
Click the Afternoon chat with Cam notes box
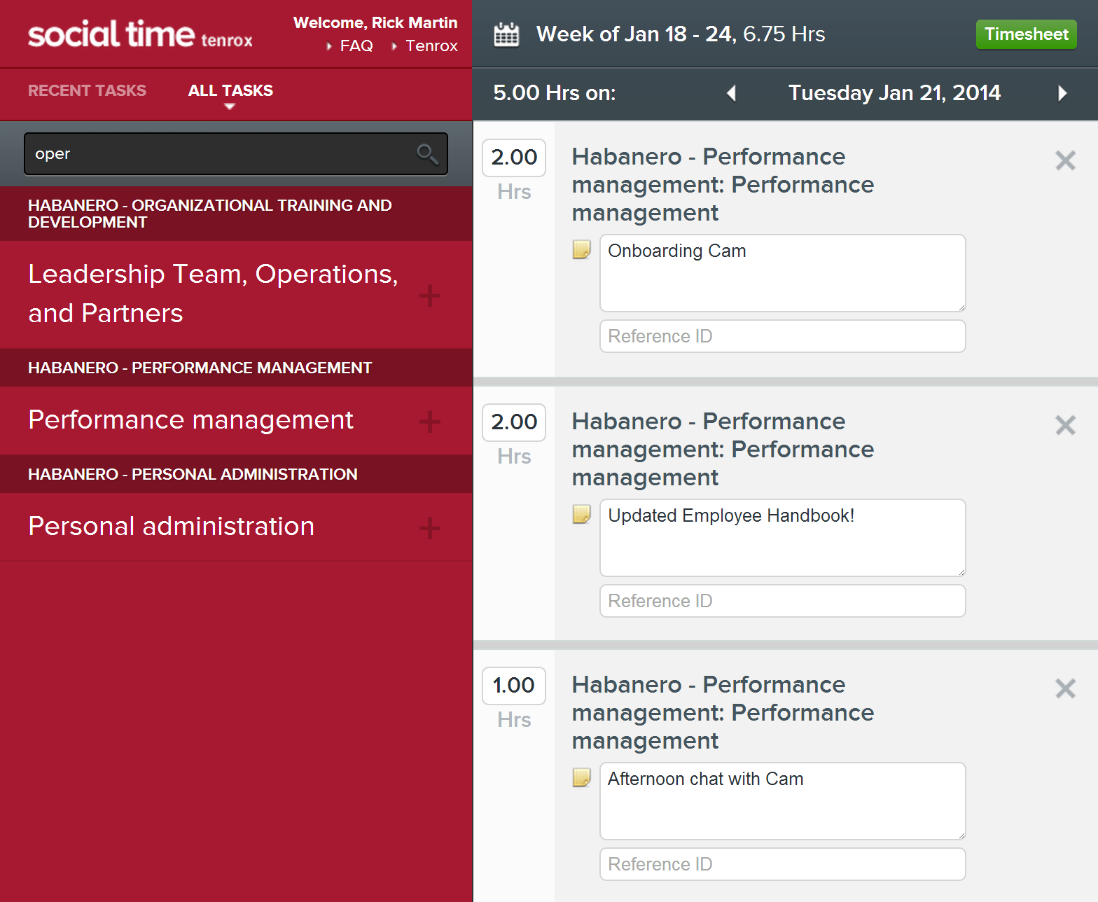[783, 801]
